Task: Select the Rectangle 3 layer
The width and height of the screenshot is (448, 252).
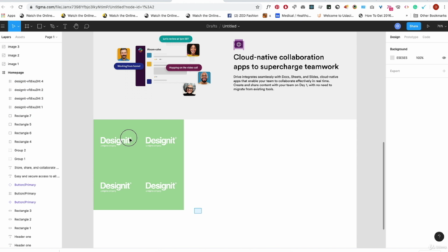Action: [x=23, y=211]
